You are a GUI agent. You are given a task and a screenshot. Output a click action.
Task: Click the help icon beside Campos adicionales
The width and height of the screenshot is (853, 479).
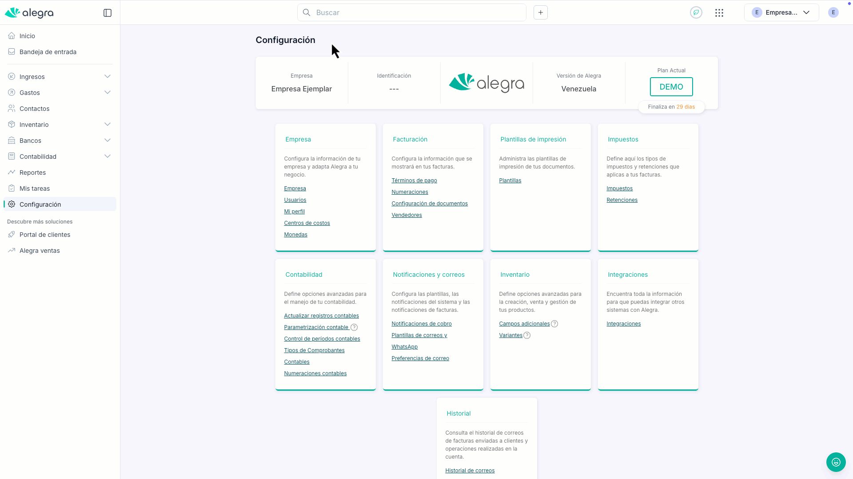554,324
